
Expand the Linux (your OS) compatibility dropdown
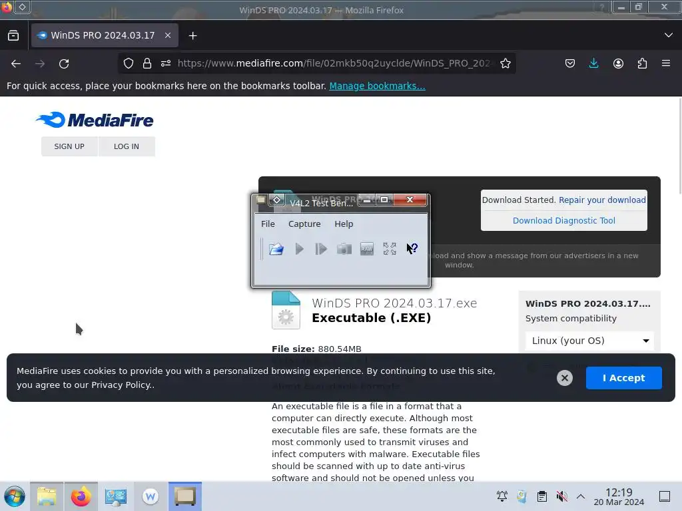590,341
